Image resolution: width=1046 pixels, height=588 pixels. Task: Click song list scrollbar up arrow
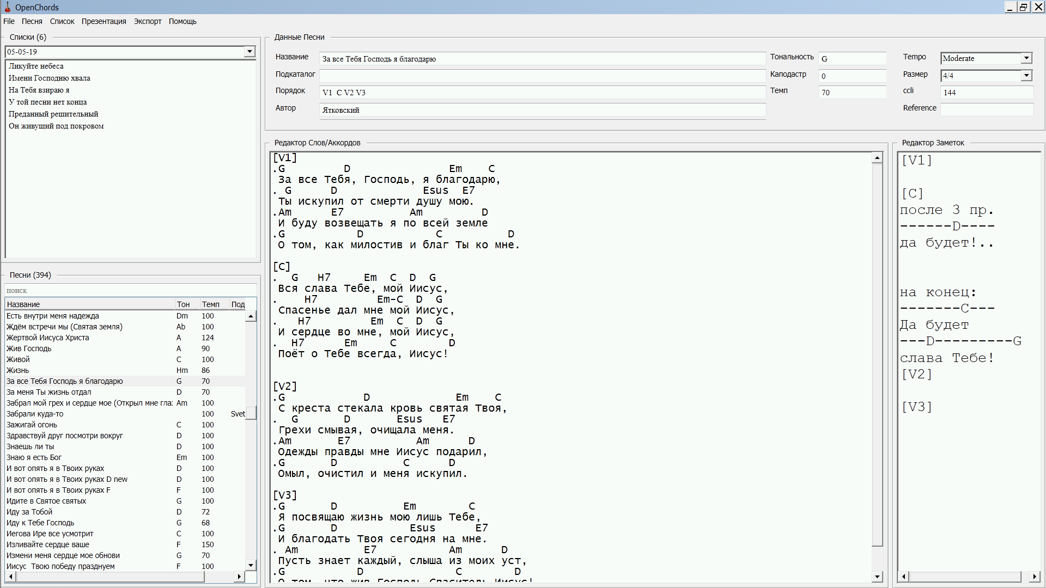pyautogui.click(x=251, y=316)
